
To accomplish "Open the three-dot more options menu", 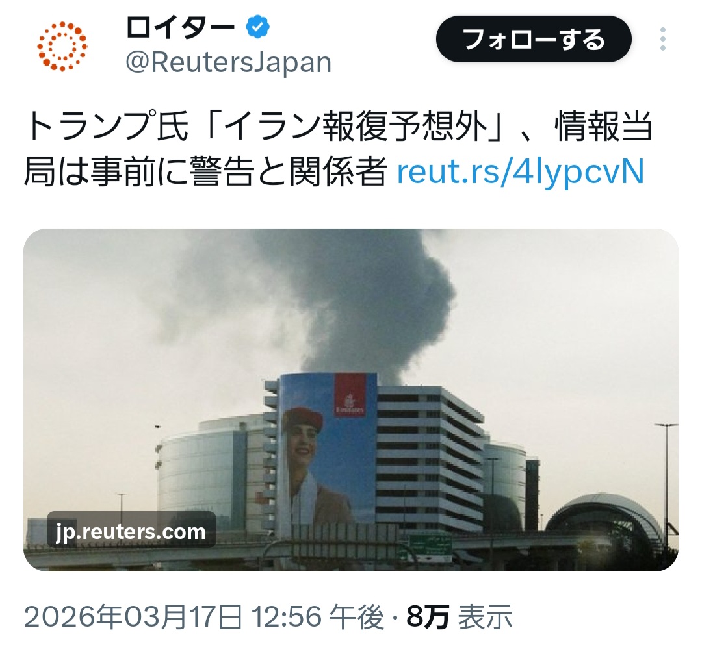I will tap(662, 39).
